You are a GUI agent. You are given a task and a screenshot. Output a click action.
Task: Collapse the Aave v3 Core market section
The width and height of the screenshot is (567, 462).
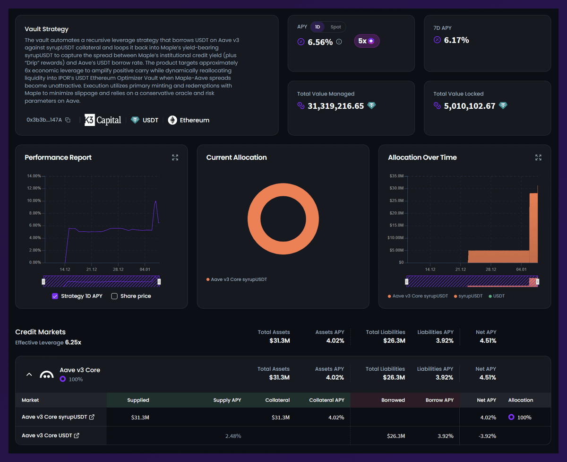[29, 375]
